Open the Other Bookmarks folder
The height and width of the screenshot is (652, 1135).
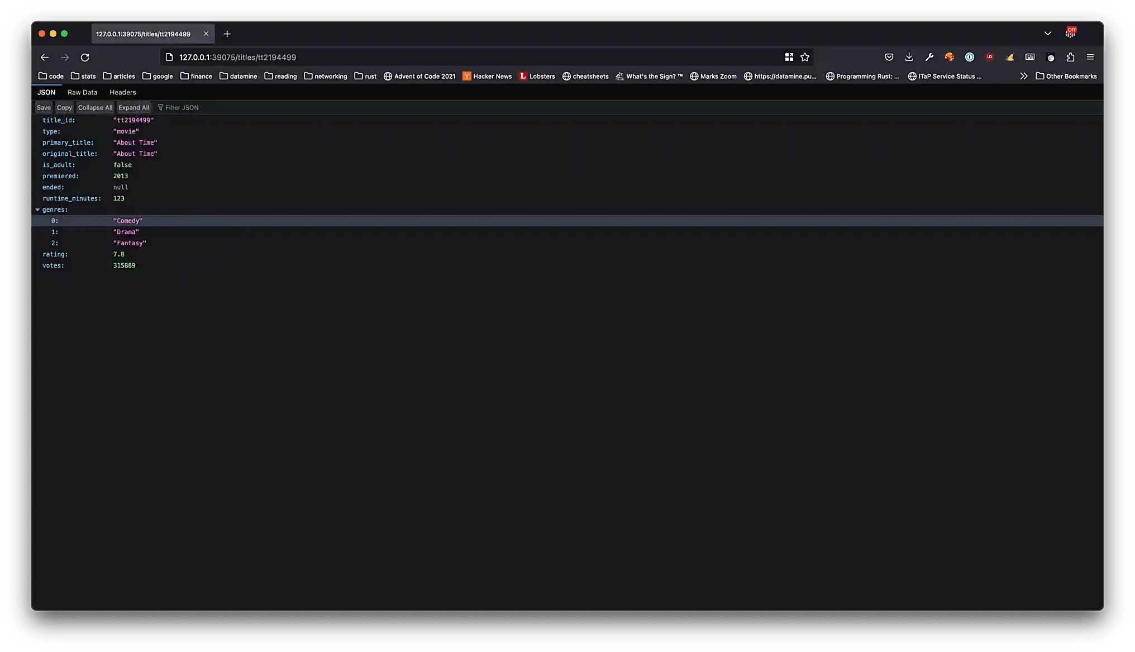(x=1066, y=76)
